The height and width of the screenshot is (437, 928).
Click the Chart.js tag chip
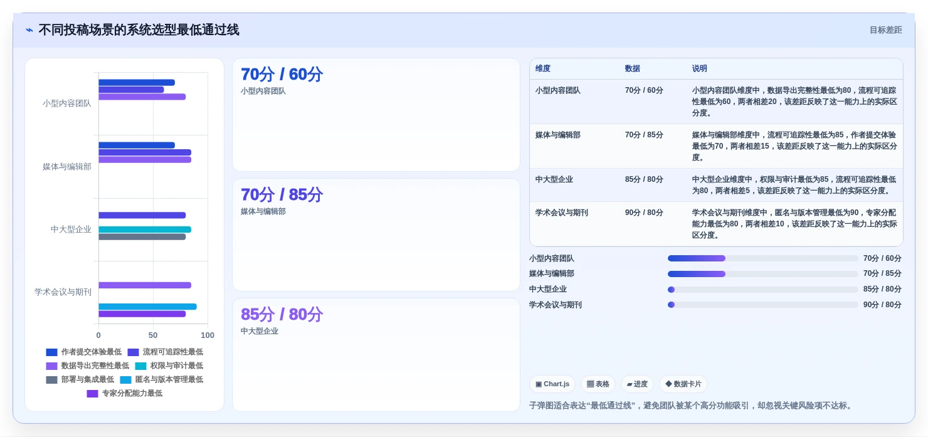(x=552, y=384)
